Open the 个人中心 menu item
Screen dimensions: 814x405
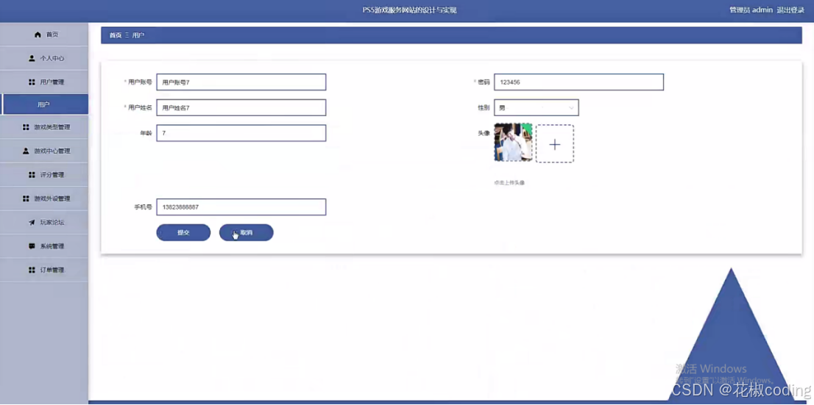point(44,59)
